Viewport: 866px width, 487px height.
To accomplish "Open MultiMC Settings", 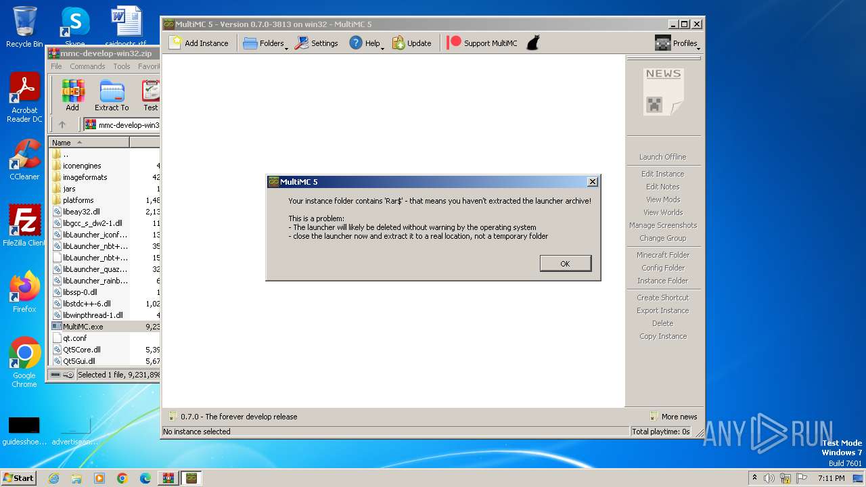I will pos(316,43).
